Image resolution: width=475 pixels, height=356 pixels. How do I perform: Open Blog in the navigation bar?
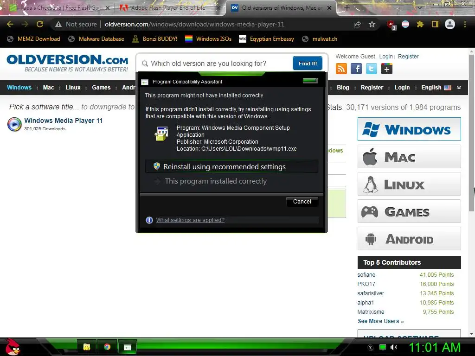coord(343,88)
